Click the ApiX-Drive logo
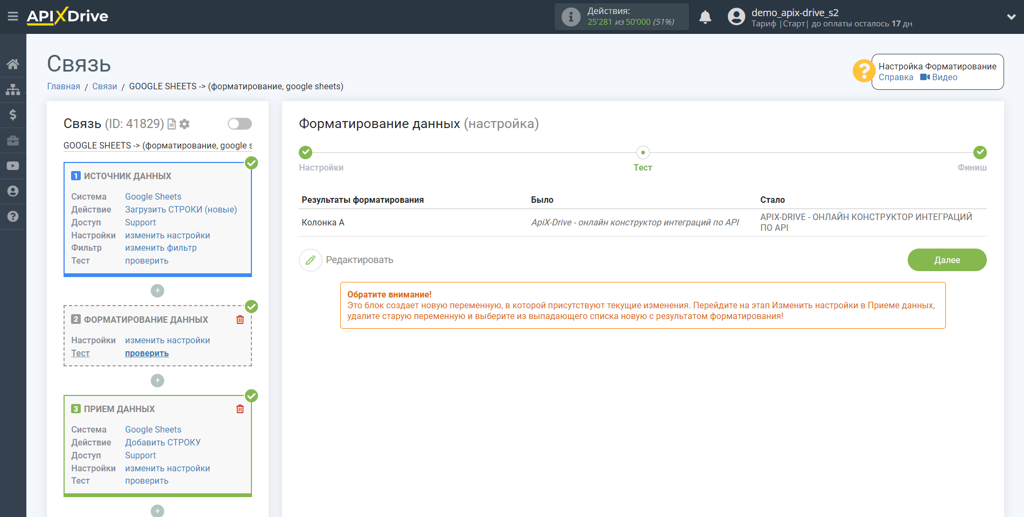1024x517 pixels. pos(67,16)
